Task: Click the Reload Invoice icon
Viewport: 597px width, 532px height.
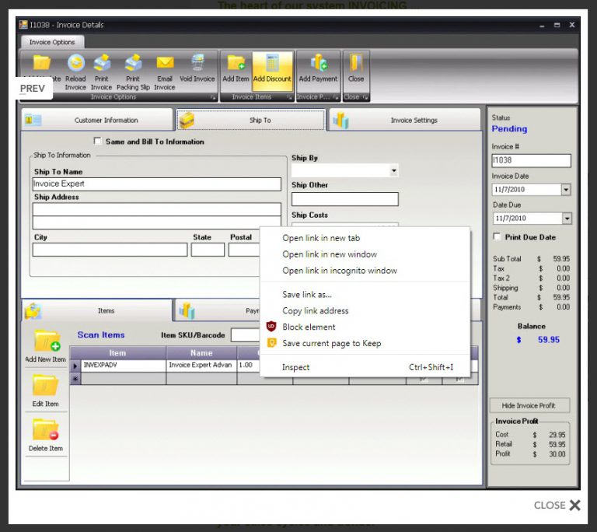Action: click(x=75, y=62)
